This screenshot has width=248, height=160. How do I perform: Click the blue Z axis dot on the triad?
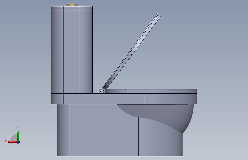click(19, 142)
